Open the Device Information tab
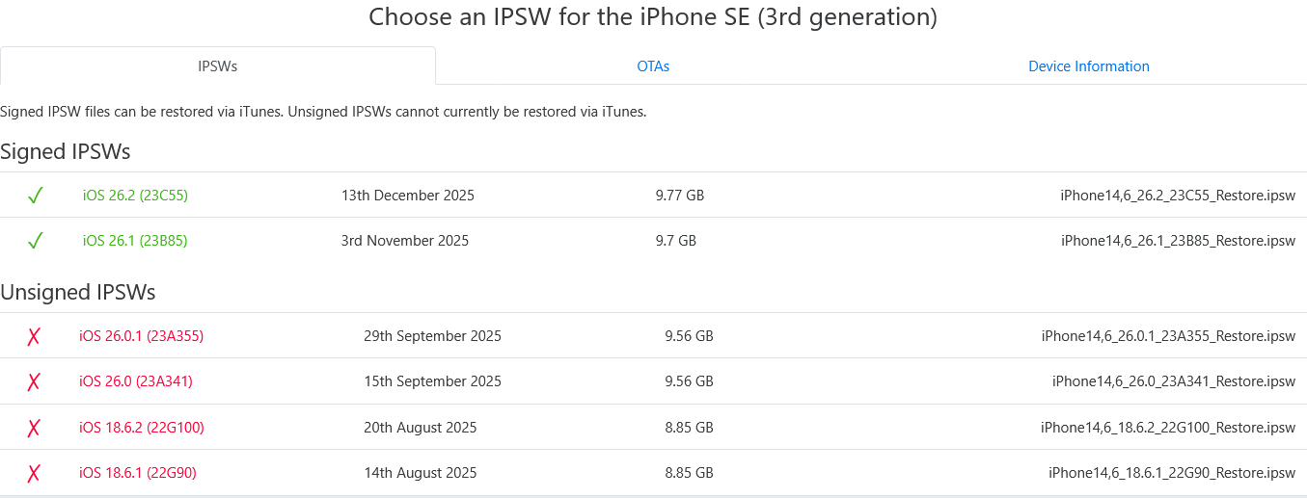Image resolution: width=1307 pixels, height=498 pixels. 1088,66
